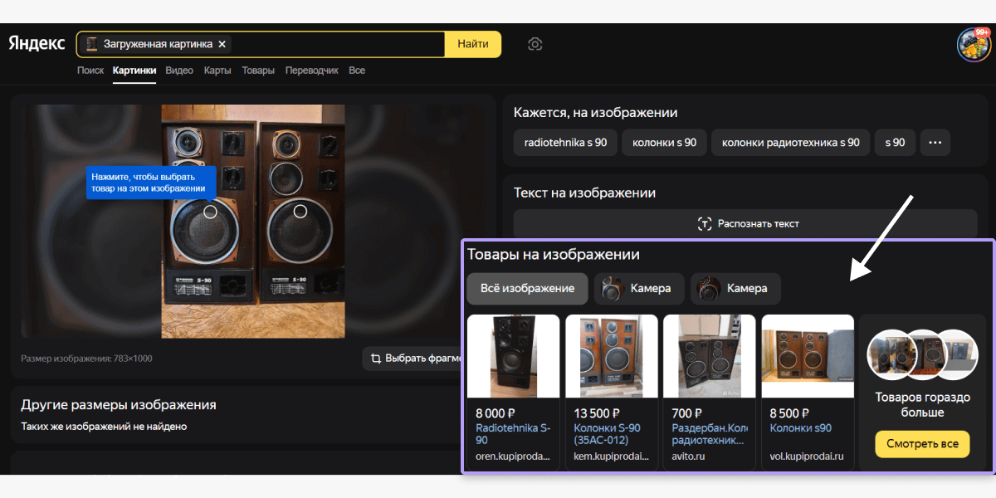Remove the Загруженная картинка chip with X
The image size is (996, 498).
(222, 44)
